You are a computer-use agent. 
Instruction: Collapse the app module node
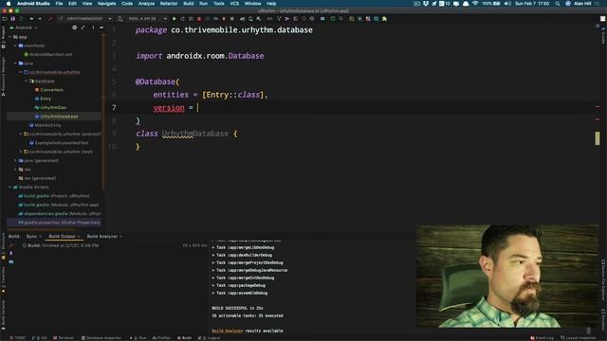click(10, 37)
